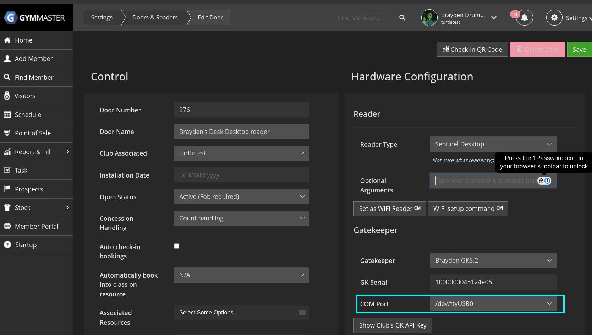The height and width of the screenshot is (335, 592).
Task: Open the COM Port dropdown
Action: point(493,304)
